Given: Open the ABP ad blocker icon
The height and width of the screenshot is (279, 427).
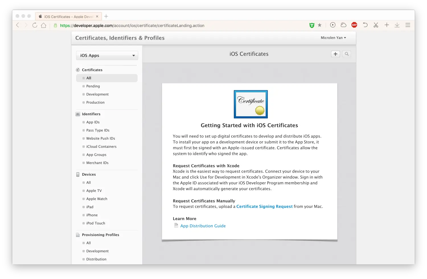Looking at the screenshot, I should pos(354,25).
